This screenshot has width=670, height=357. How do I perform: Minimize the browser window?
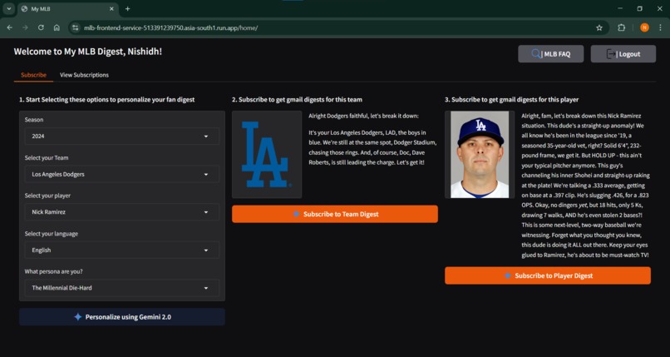click(620, 8)
